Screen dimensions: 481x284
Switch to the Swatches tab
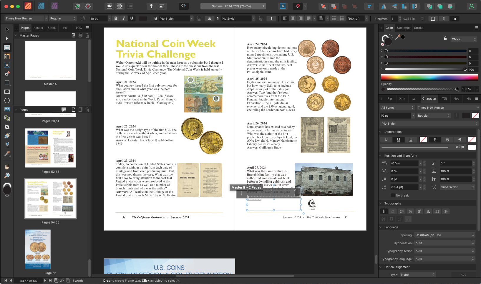click(403, 28)
